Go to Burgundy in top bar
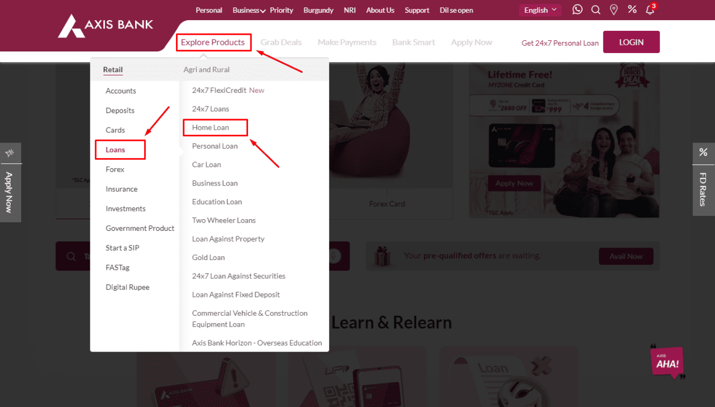 (318, 10)
